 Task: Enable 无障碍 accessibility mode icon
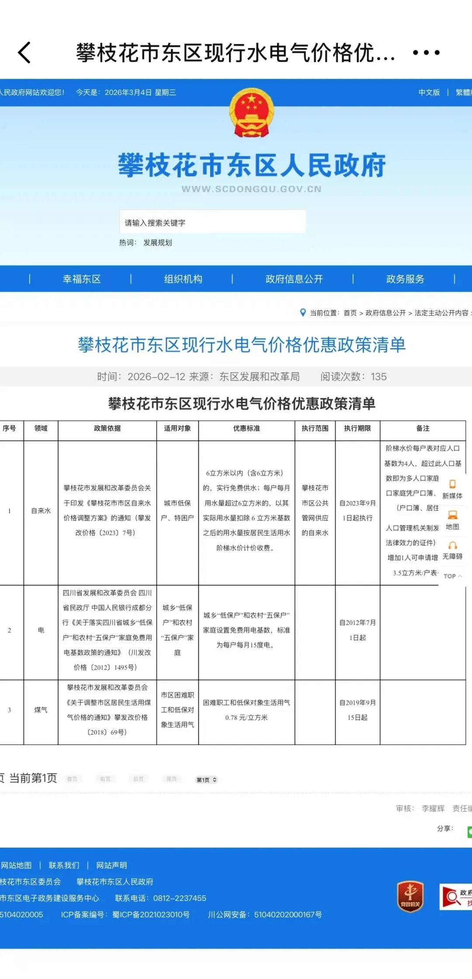click(x=452, y=550)
